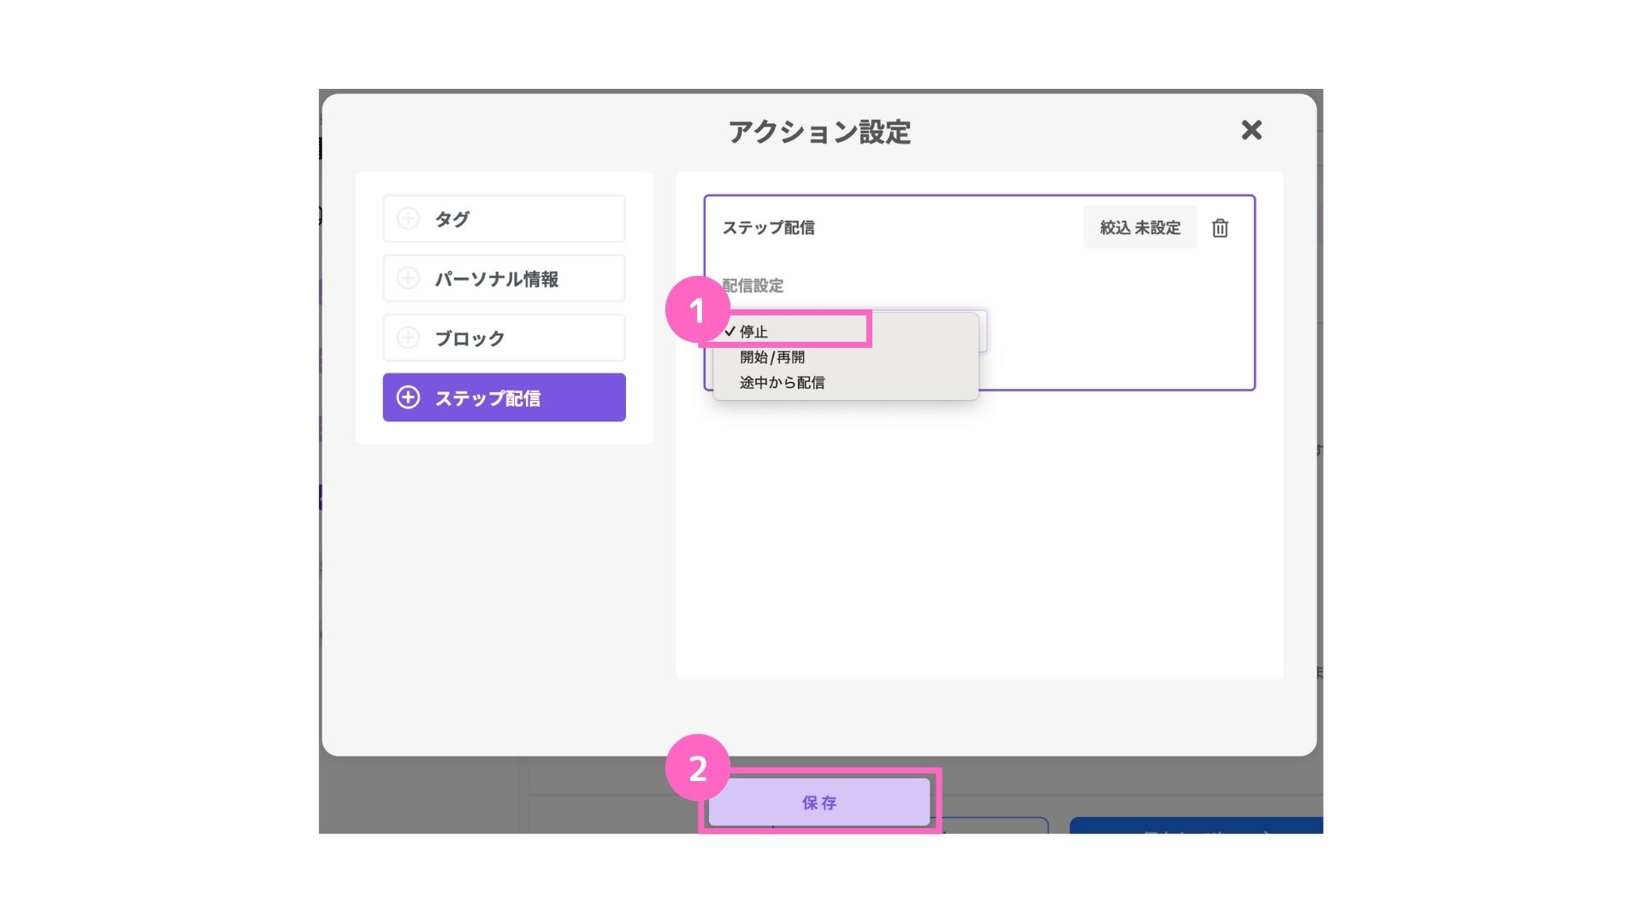
Task: Click the ステップ配信 card title
Action: coord(769,227)
